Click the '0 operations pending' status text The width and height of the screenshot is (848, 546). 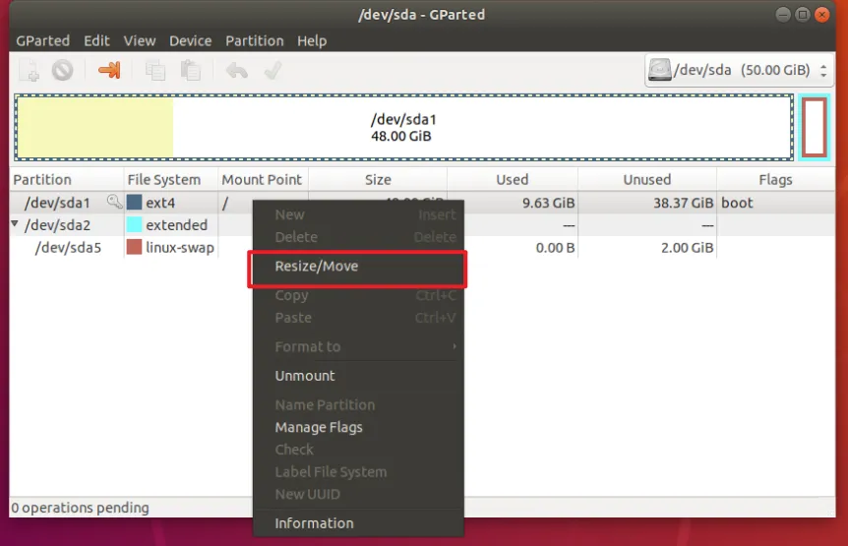(80, 508)
